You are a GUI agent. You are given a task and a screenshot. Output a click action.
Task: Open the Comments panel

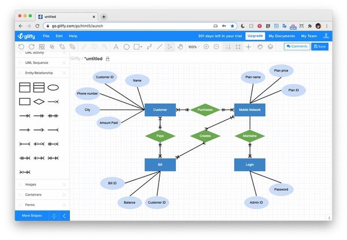coord(297,46)
